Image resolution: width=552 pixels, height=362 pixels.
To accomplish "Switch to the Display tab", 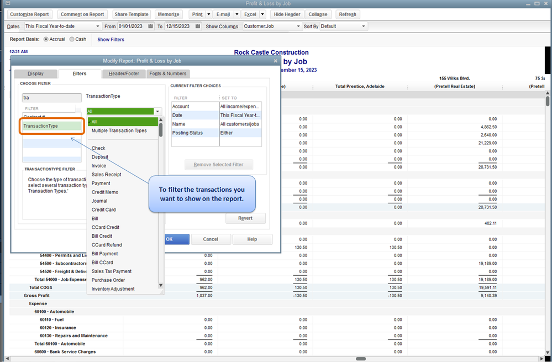I will pyautogui.click(x=35, y=74).
